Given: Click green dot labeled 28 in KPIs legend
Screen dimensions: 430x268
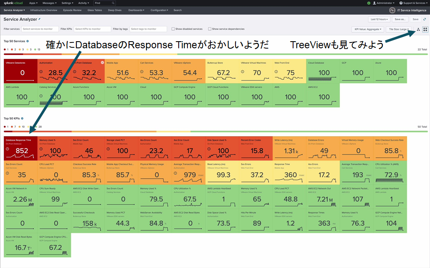Looking at the screenshot, I should pyautogui.click(x=35, y=127).
